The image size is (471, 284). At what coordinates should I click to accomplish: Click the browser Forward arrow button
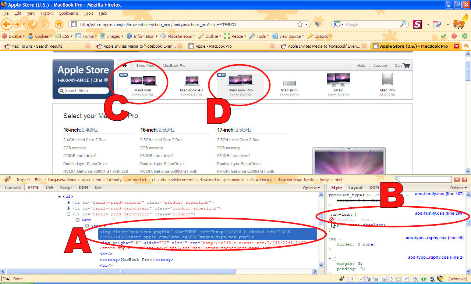[17, 24]
